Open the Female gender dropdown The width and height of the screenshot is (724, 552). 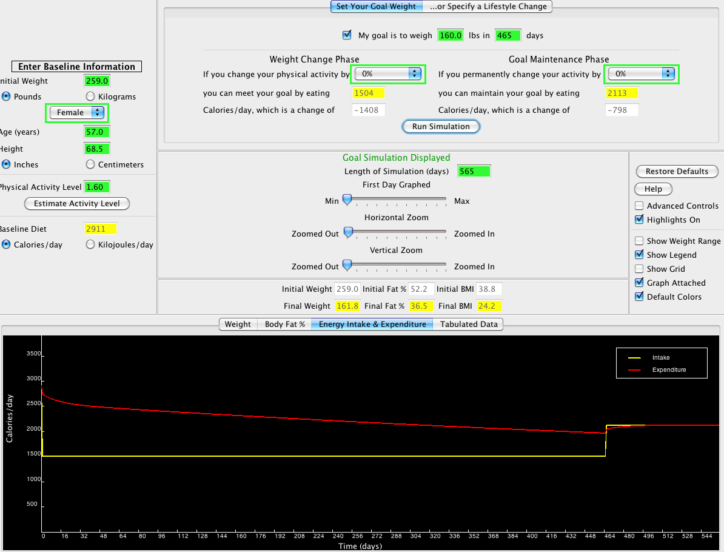(76, 113)
